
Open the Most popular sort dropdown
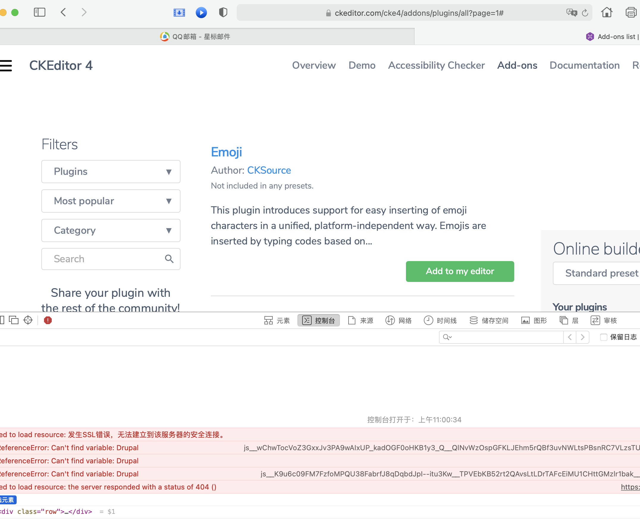point(111,201)
